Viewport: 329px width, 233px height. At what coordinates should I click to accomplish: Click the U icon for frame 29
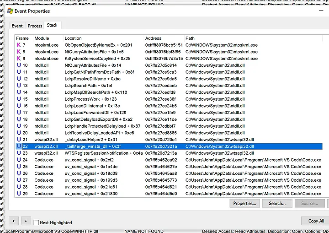[x=19, y=193]
